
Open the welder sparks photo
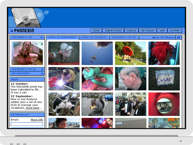point(64,79)
